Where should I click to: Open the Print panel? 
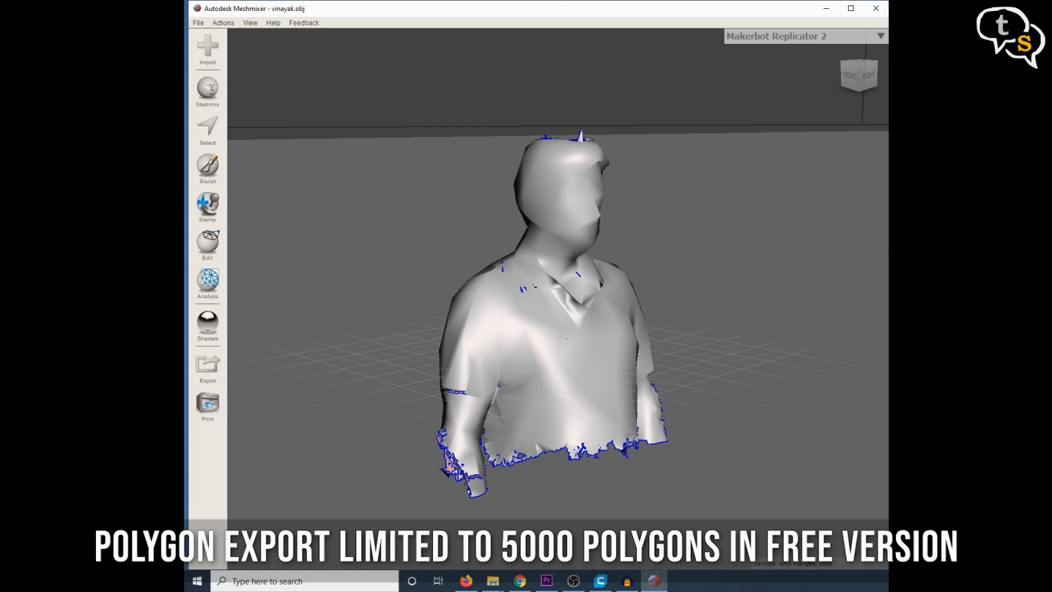(x=208, y=404)
